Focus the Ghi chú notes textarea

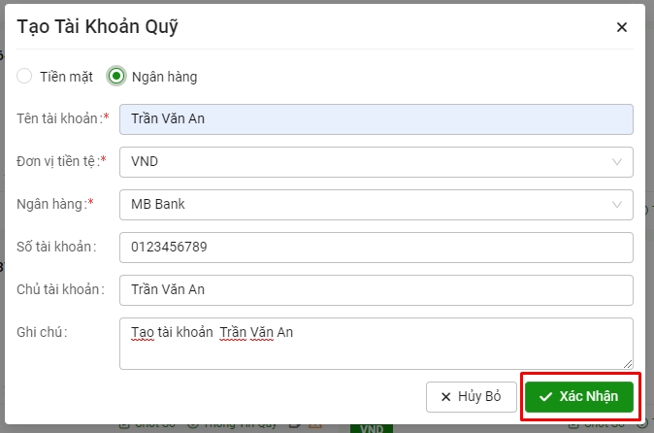point(376,343)
